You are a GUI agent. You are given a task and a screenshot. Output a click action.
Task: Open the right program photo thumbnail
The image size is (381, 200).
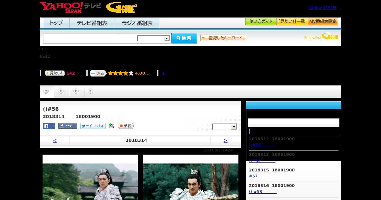coord(191,177)
